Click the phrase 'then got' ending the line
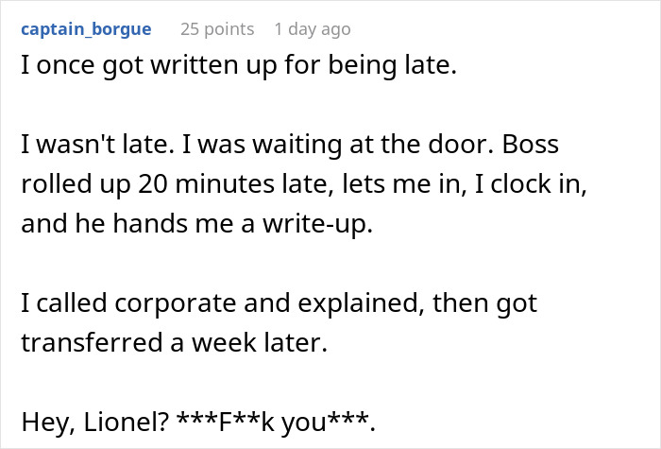 484,303
